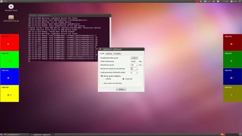Switch to the Device tab

(x=109, y=54)
